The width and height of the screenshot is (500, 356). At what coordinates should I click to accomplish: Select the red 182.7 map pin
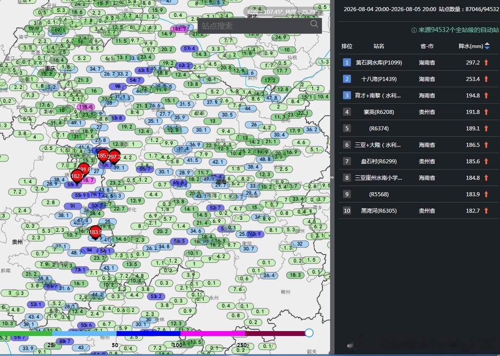77,176
